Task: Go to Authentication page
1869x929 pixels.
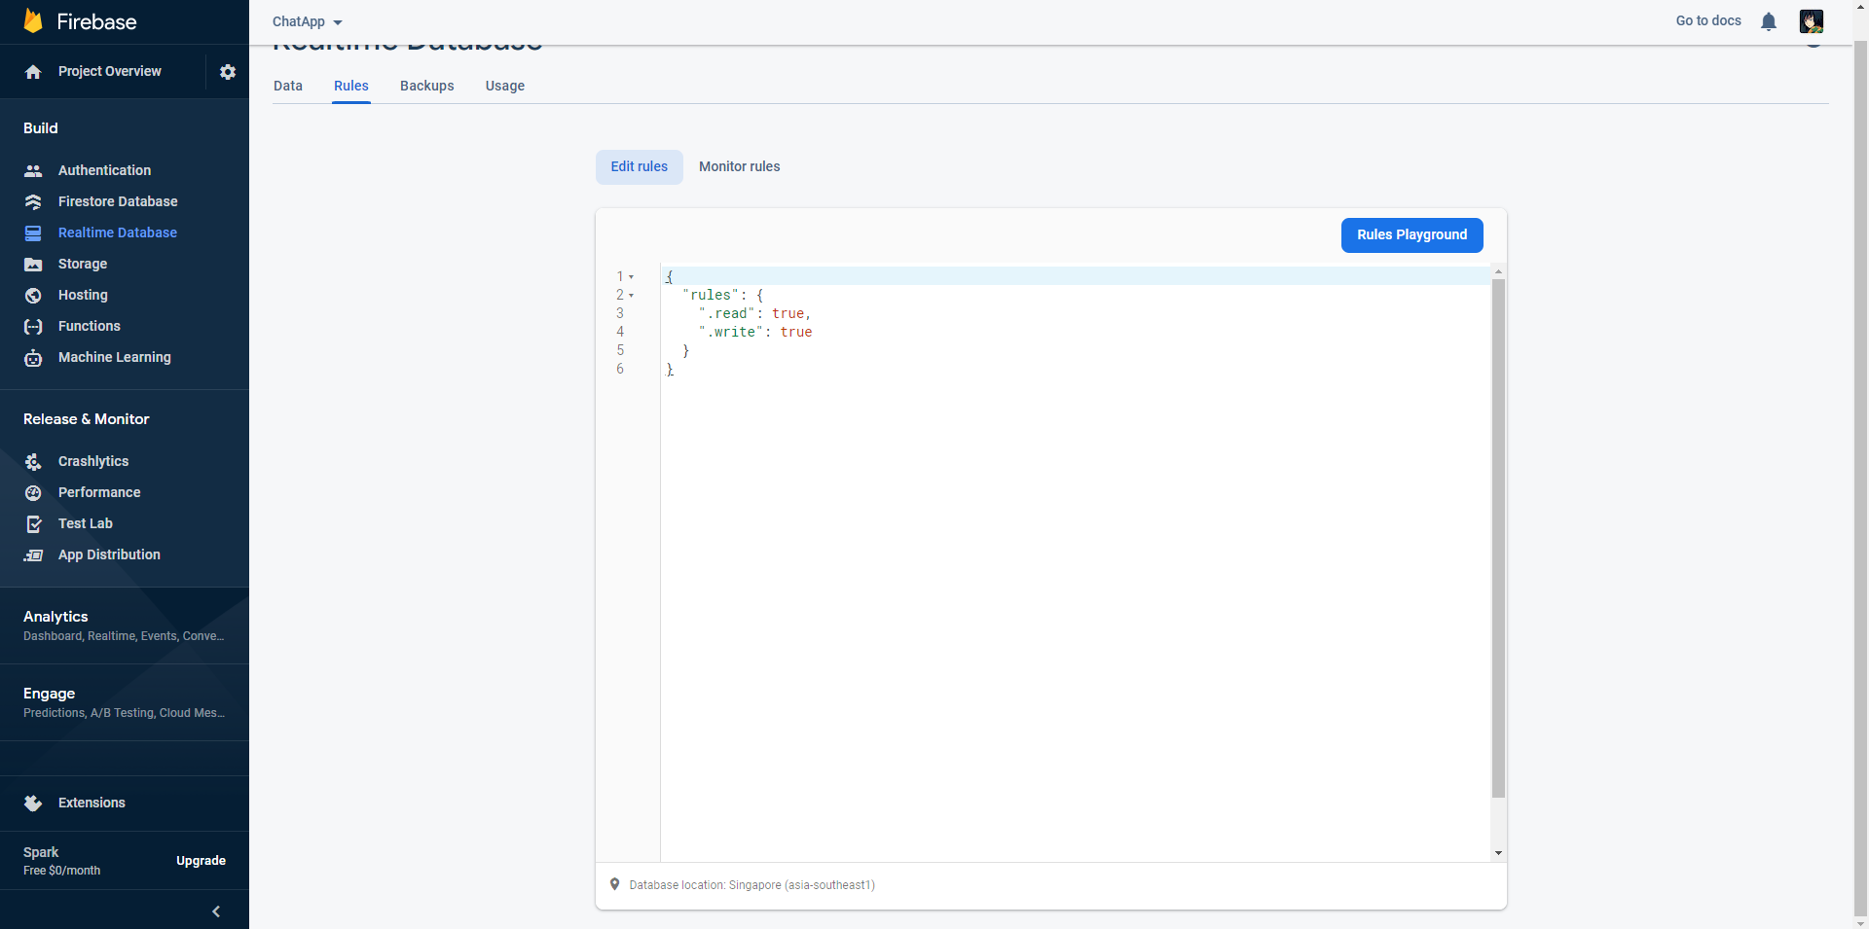Action: pos(105,170)
